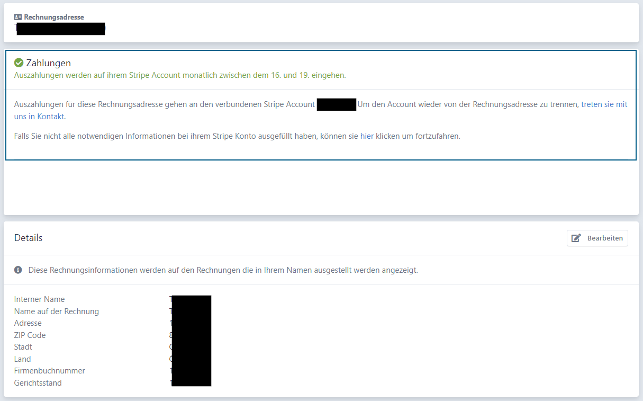Image resolution: width=643 pixels, height=401 pixels.
Task: Click the 'Gerichtsstand' label
Action: point(38,383)
